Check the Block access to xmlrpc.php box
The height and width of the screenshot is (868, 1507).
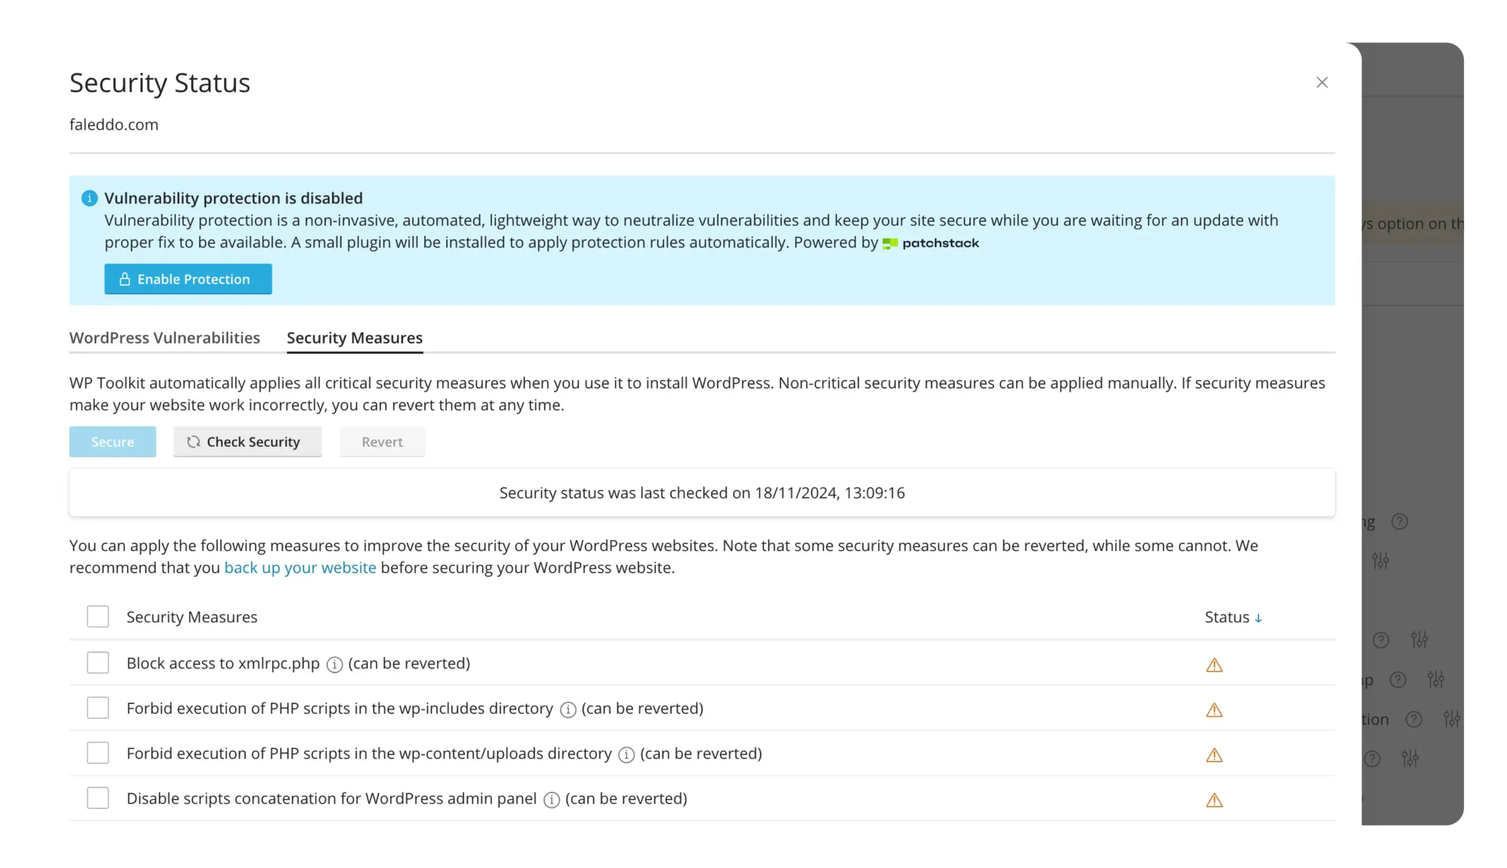tap(98, 662)
